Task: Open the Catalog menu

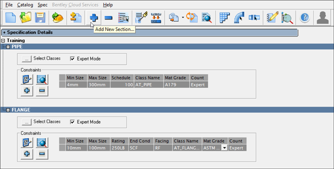Action: coord(25,5)
